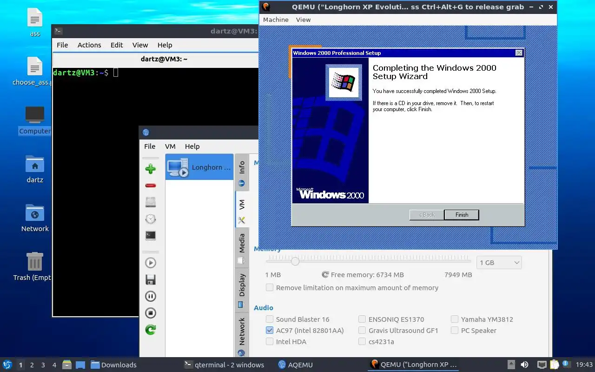
Task: Enable Sound Blaster 16 audio checkbox
Action: tap(270, 319)
